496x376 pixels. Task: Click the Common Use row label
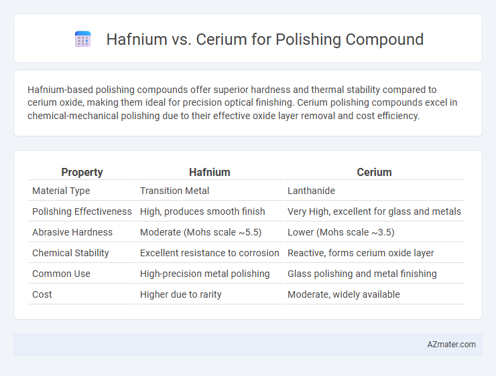pyautogui.click(x=62, y=274)
